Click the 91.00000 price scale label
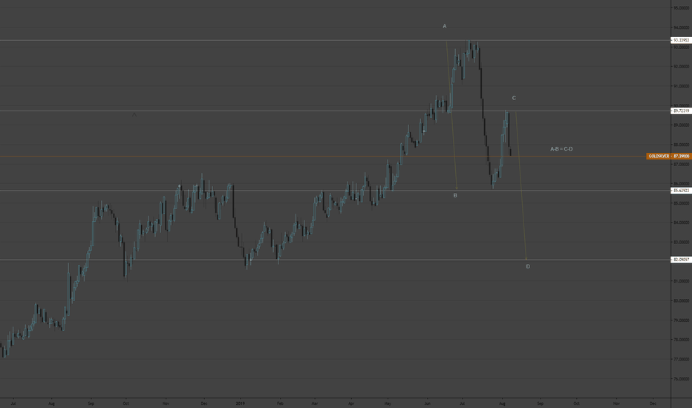 click(682, 86)
